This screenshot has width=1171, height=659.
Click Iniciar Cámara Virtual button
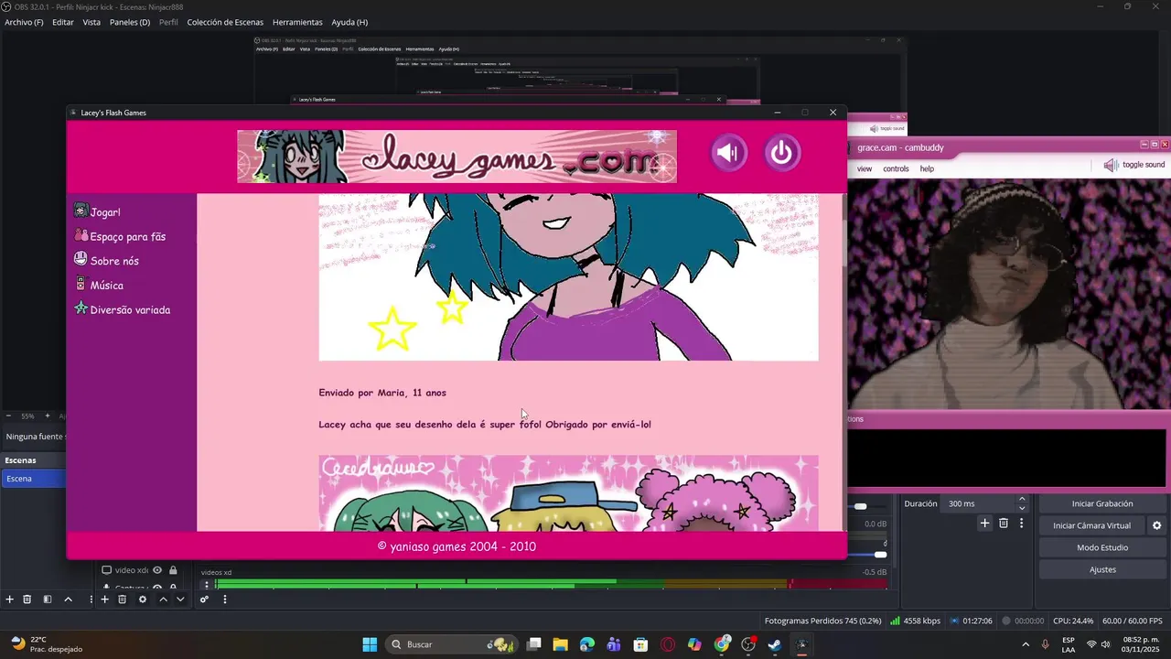click(x=1092, y=525)
